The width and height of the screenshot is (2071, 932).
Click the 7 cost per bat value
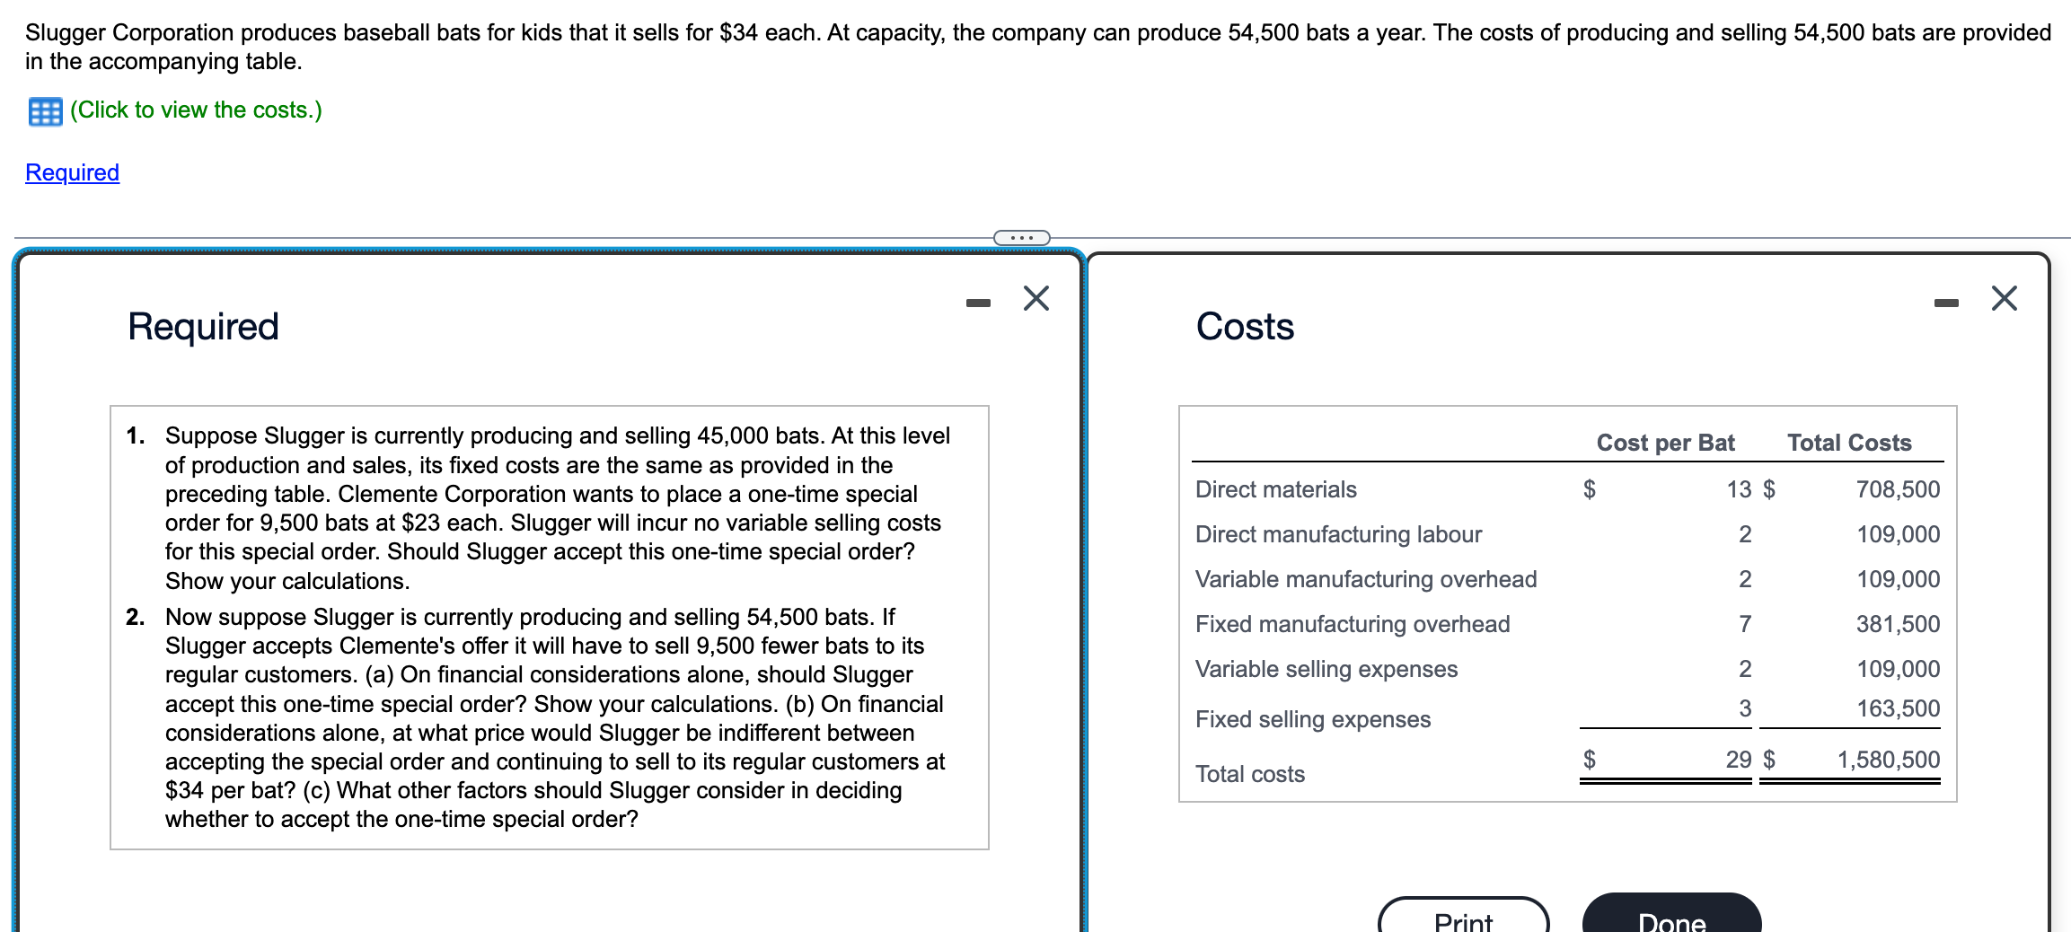coord(1745,624)
